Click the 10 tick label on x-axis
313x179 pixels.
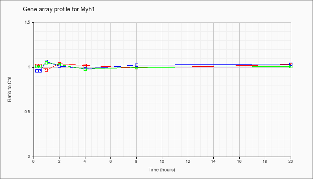162,162
